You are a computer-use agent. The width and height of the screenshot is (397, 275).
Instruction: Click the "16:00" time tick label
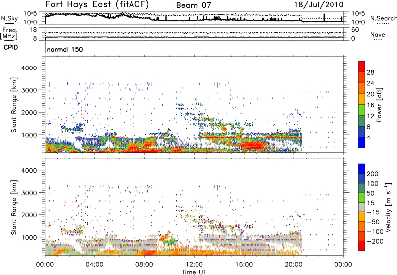[244, 265]
